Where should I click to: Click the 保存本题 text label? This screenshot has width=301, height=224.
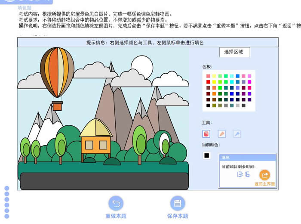(x=178, y=216)
